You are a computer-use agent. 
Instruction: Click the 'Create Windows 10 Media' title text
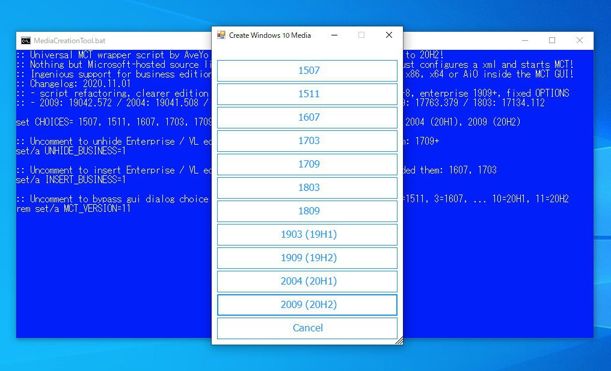point(270,35)
